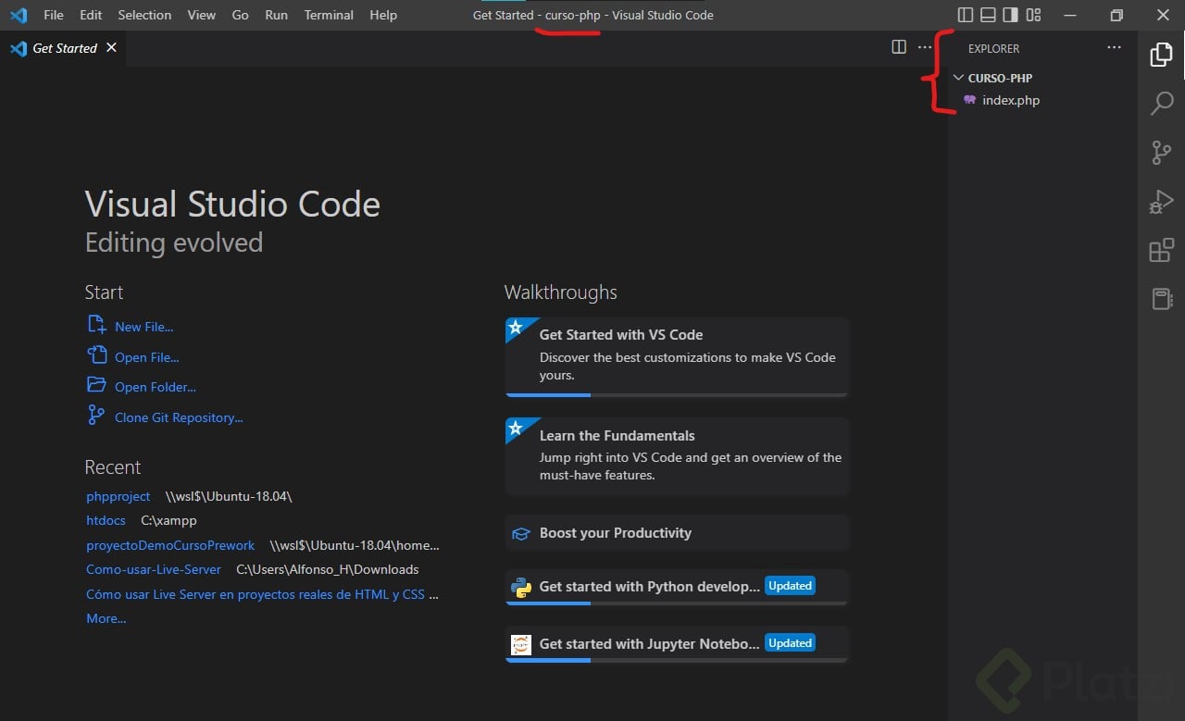Open the Explorer view in activity bar
Image resolution: width=1185 pixels, height=721 pixels.
point(1161,55)
